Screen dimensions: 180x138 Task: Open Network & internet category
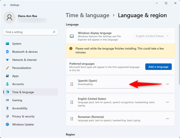click(x=31, y=60)
